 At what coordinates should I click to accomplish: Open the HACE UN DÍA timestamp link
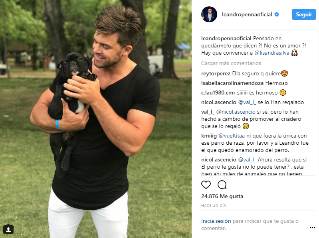(214, 205)
